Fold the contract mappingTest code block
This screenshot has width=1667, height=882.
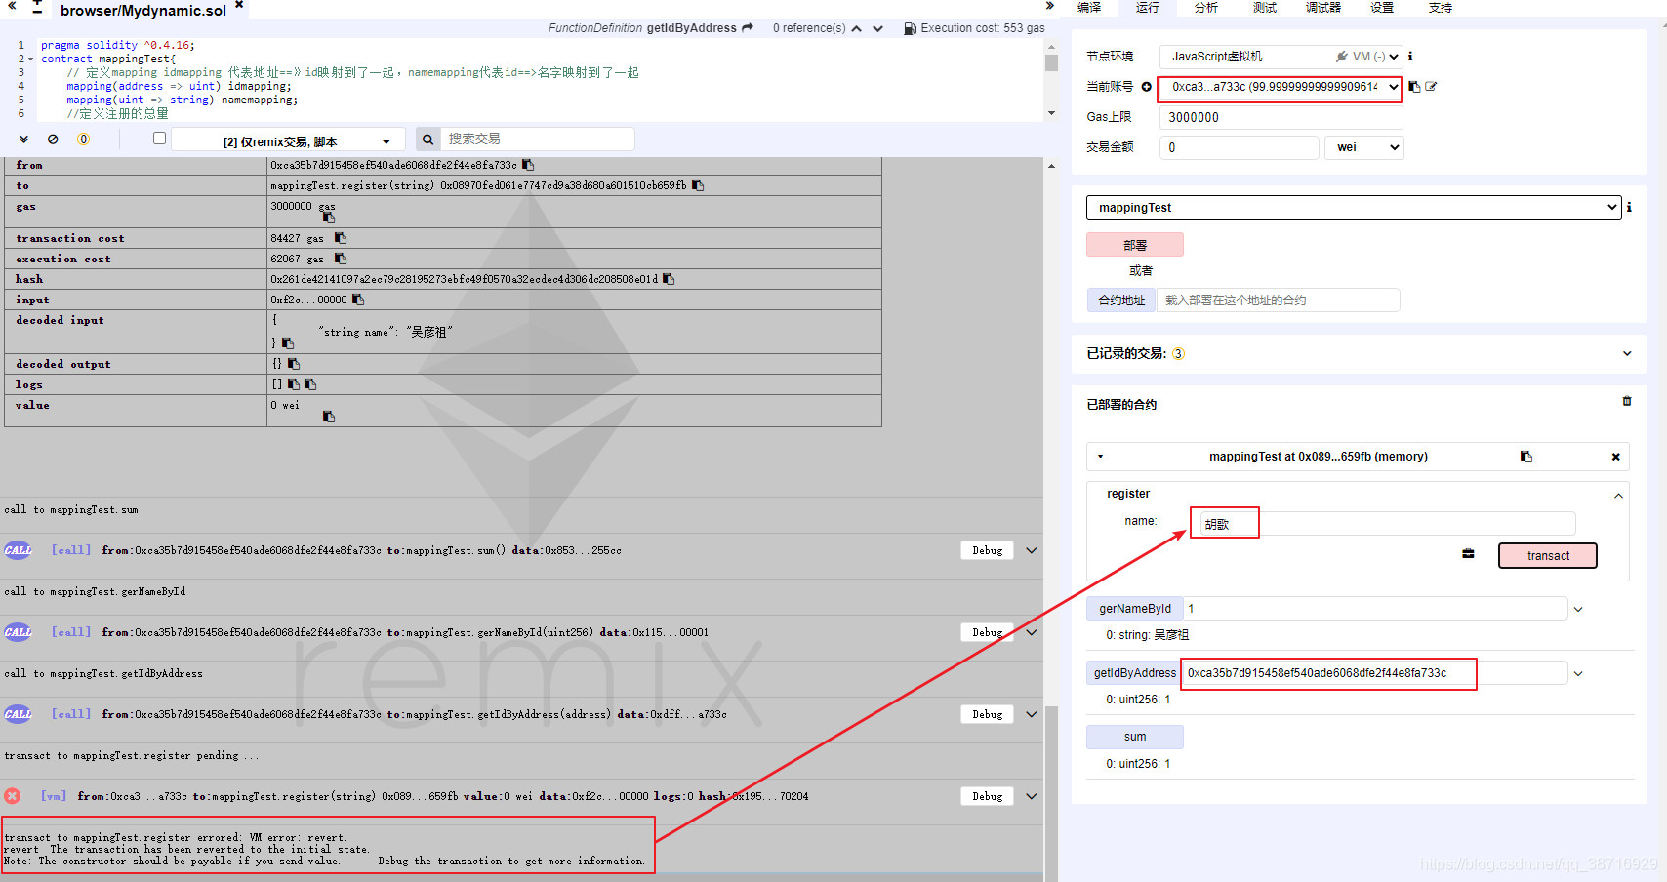click(x=32, y=59)
